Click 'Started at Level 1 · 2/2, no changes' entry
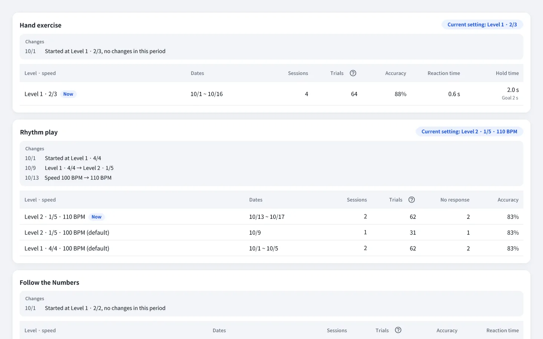This screenshot has width=543, height=339. click(x=105, y=308)
